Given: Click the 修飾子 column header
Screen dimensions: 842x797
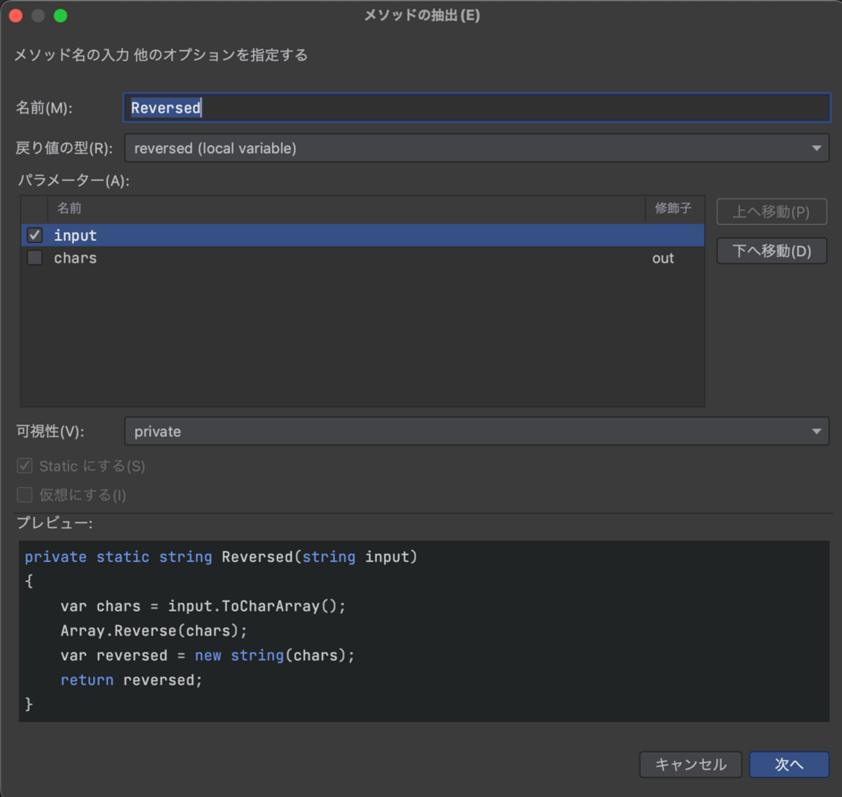Looking at the screenshot, I should [673, 208].
